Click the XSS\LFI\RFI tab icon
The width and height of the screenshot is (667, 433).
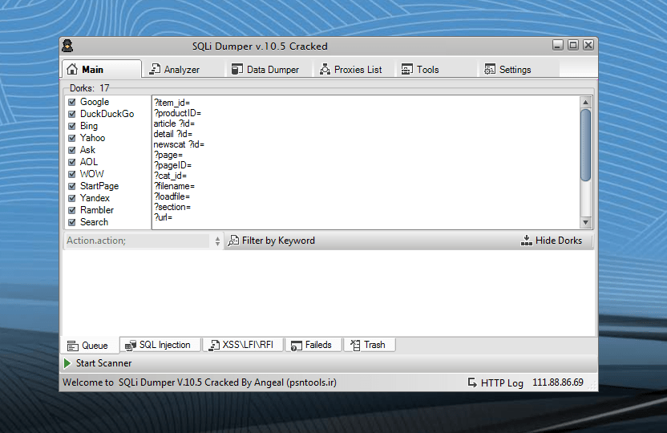pos(214,346)
